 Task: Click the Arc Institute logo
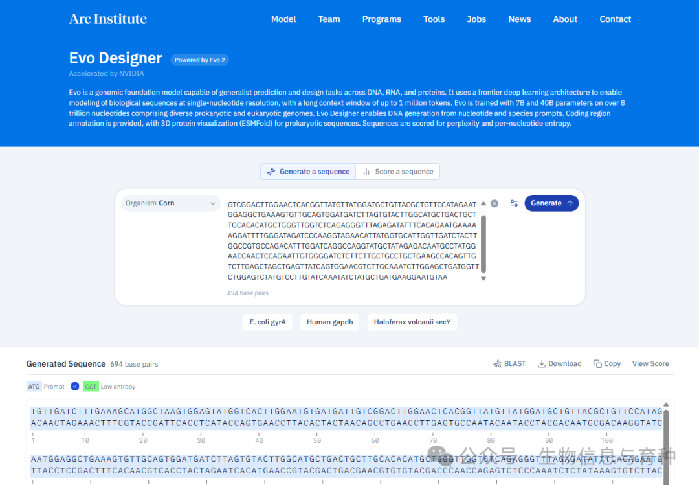(x=108, y=19)
